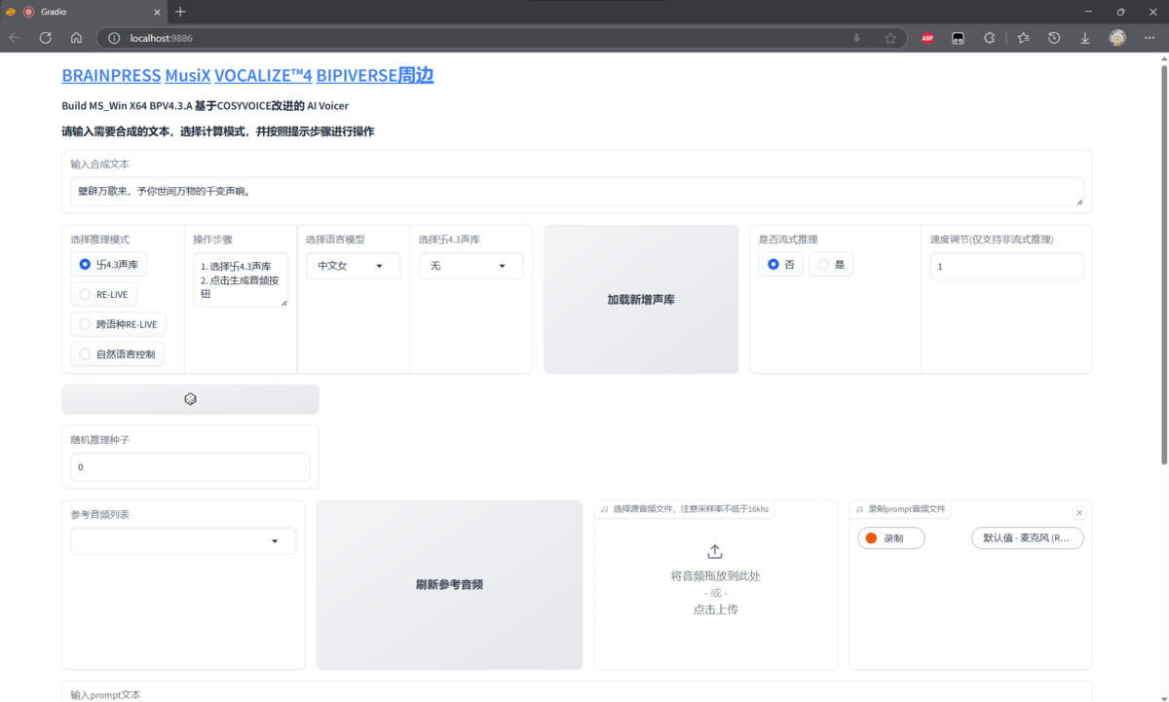Select 跨语种RE-LIVE inference mode

point(118,324)
